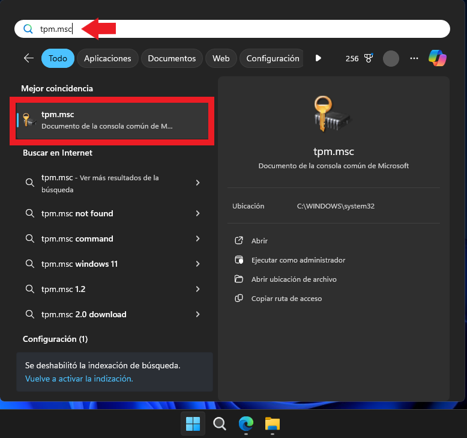Click magnifier icon beside 'tpm.msc not found'

(x=30, y=213)
